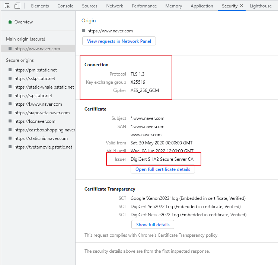Select origin https://ssl.pstatic.net

35,79
